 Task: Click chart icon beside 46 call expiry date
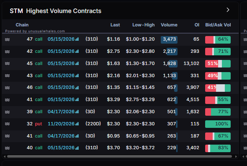click(77, 88)
